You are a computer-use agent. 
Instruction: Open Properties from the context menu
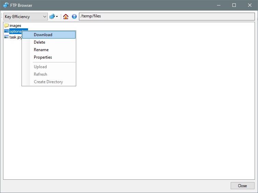[x=49, y=57]
